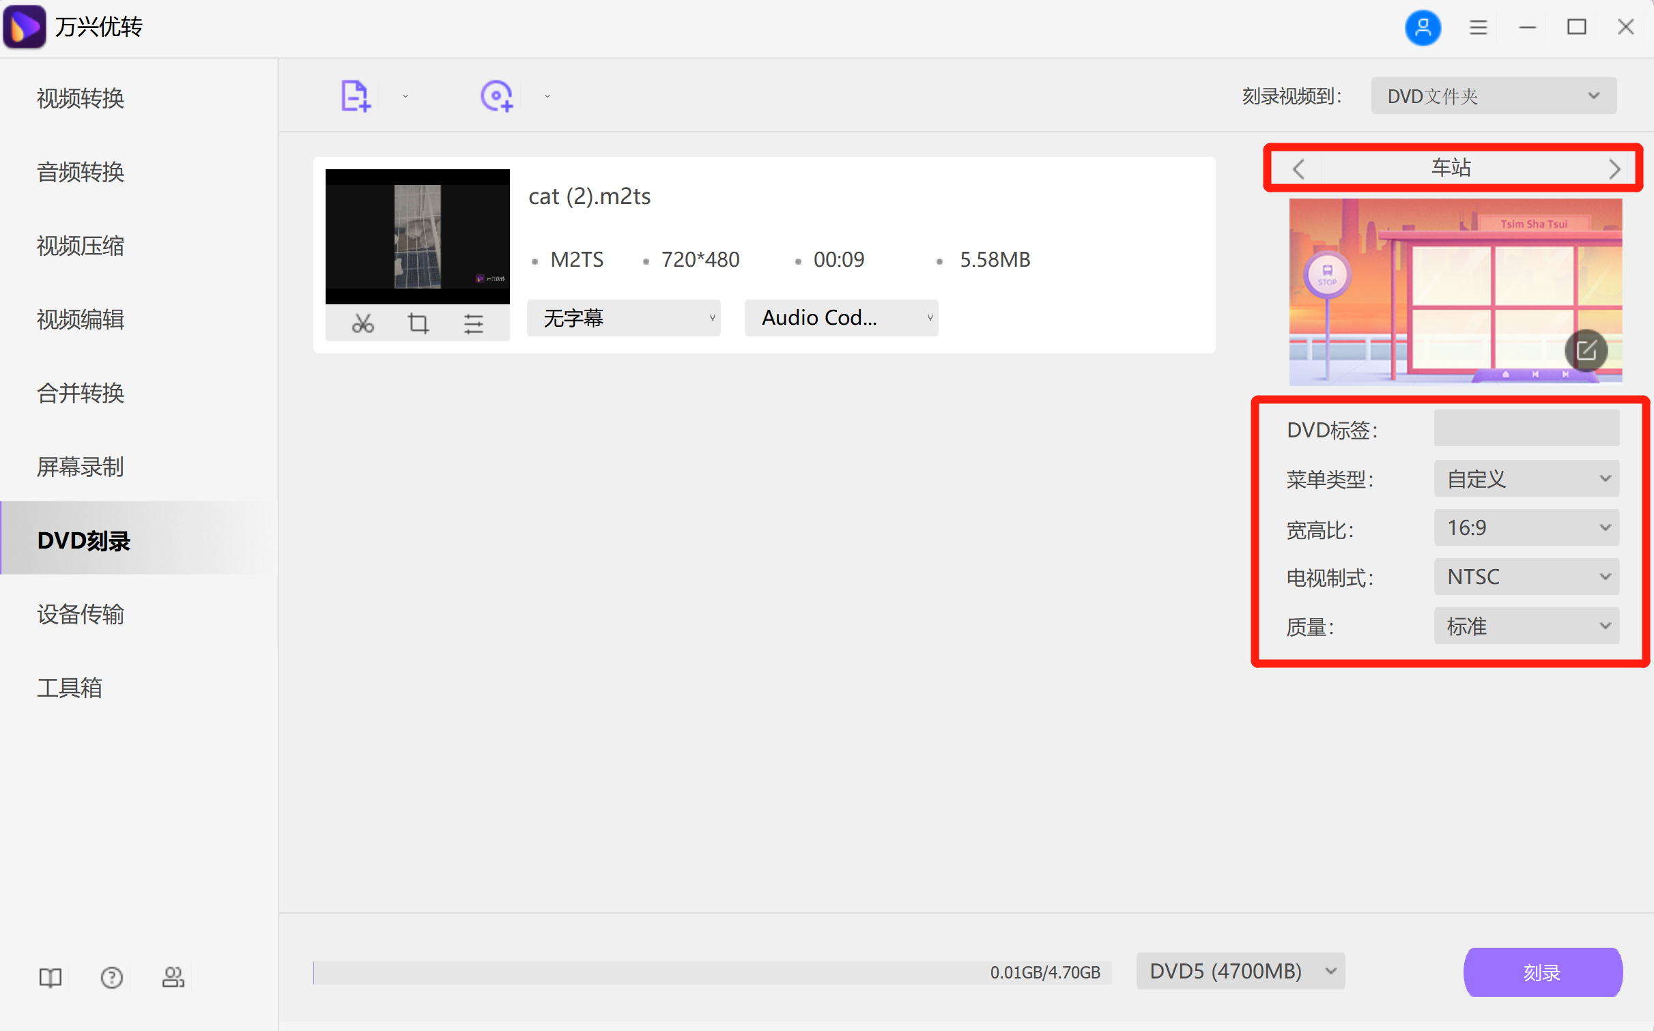This screenshot has width=1654, height=1031.
Task: Open the user guide book icon
Action: point(50,977)
